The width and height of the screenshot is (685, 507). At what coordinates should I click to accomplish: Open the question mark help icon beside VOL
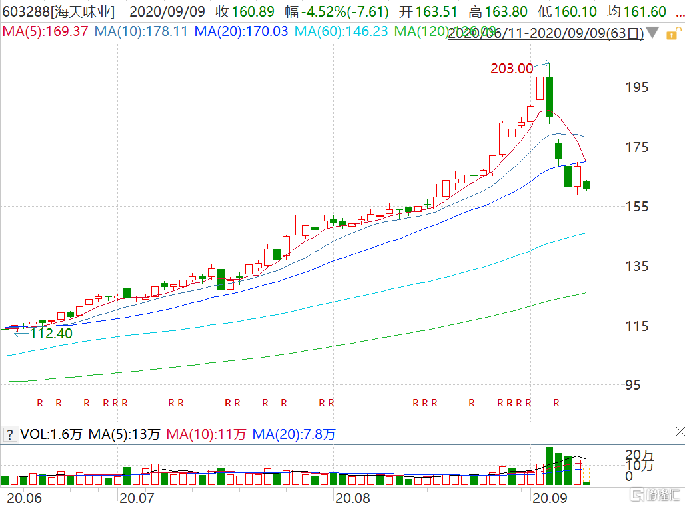point(9,434)
